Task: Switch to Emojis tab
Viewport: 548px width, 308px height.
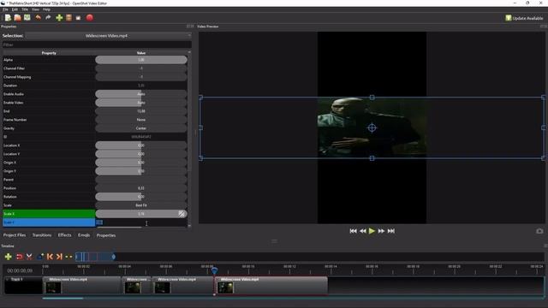Action: 84,235
